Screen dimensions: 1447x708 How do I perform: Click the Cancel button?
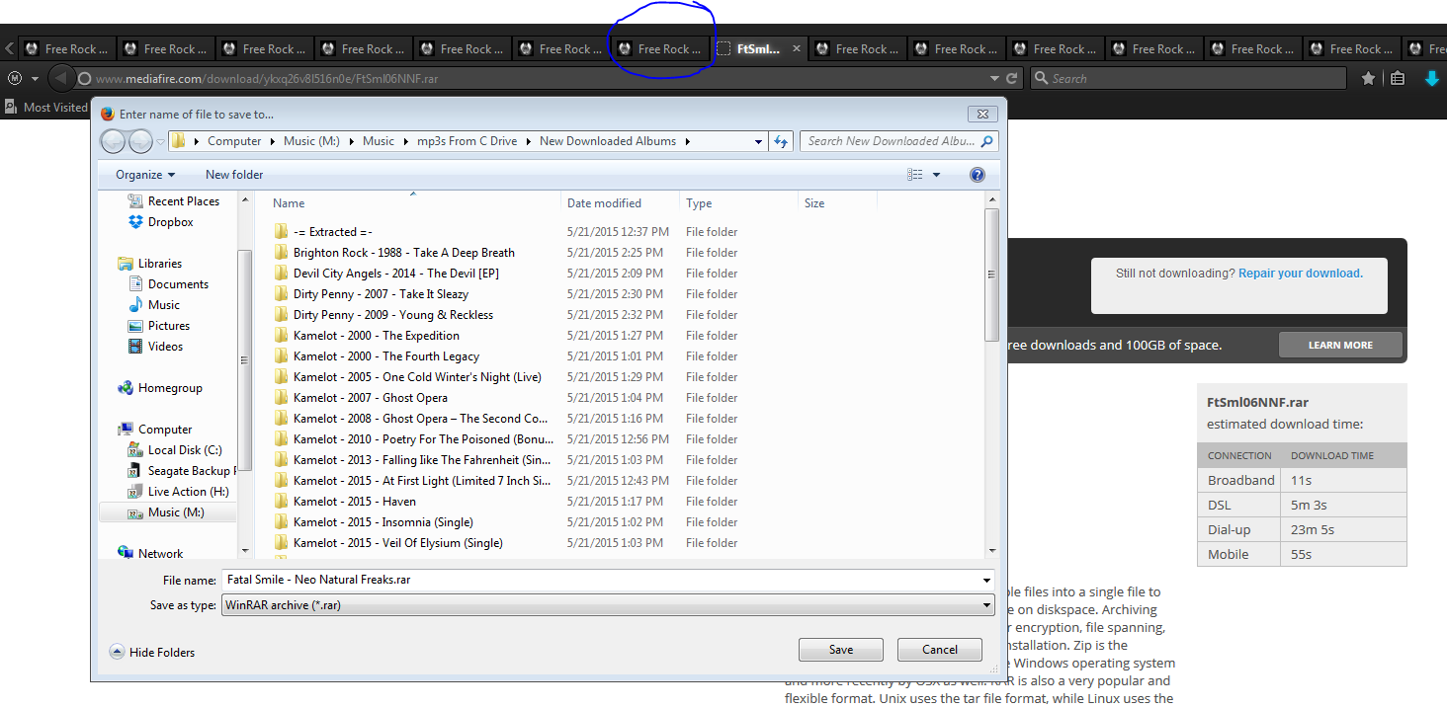click(x=940, y=650)
